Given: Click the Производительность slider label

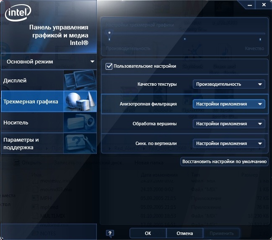Looking at the screenshot, I should pos(128,48).
